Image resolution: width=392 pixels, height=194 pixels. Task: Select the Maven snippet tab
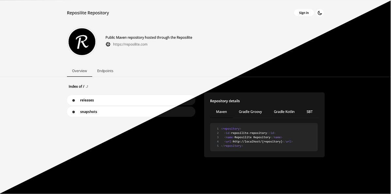[x=221, y=111]
